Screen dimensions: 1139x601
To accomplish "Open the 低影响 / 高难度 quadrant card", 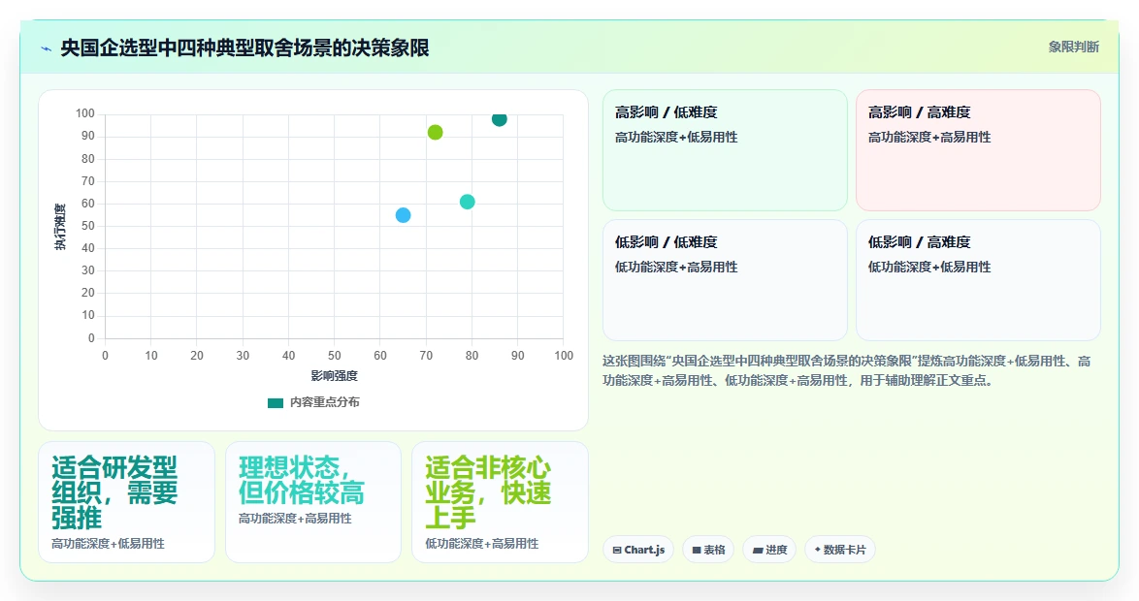I will pos(978,280).
